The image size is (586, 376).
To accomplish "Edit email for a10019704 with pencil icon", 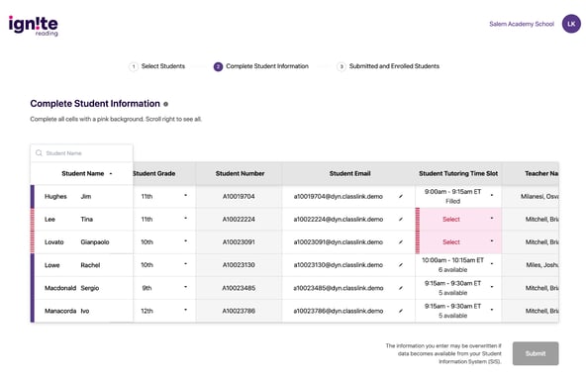I will (401, 196).
